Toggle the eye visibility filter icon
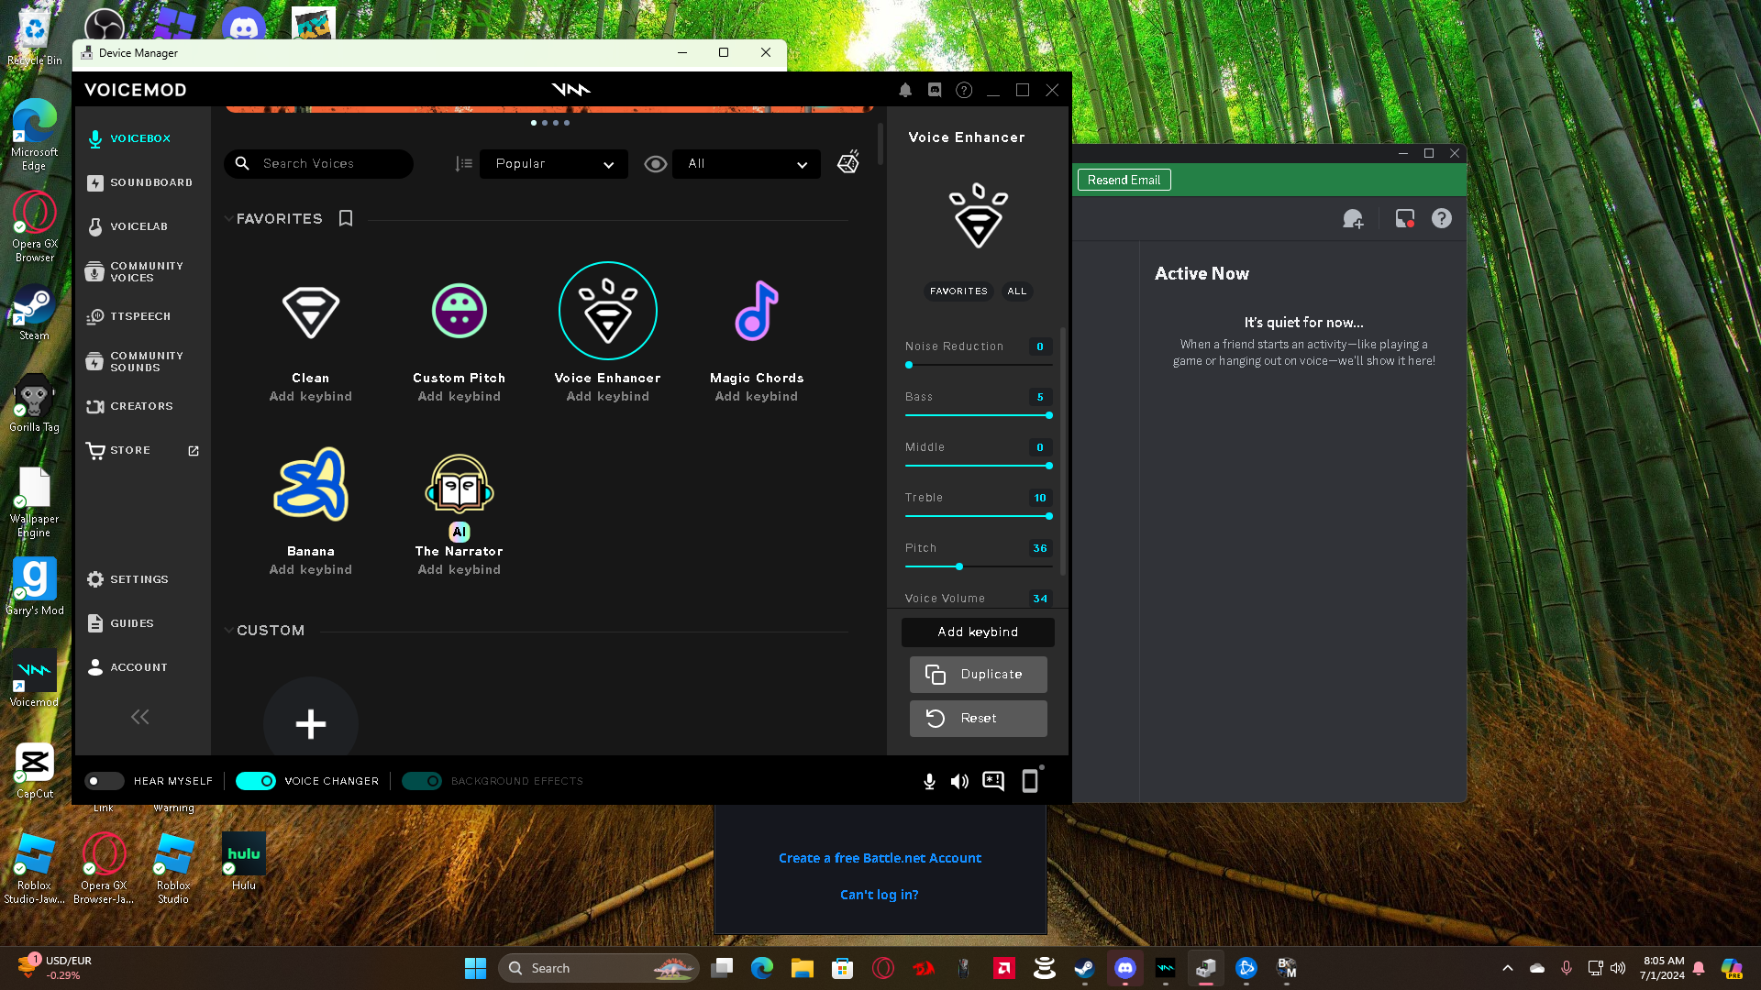 coord(655,164)
